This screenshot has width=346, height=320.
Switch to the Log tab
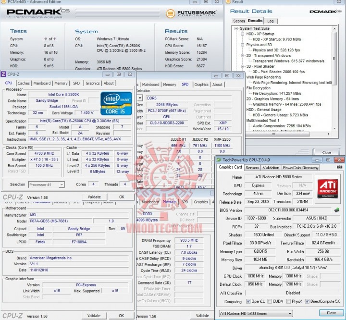pyautogui.click(x=270, y=21)
